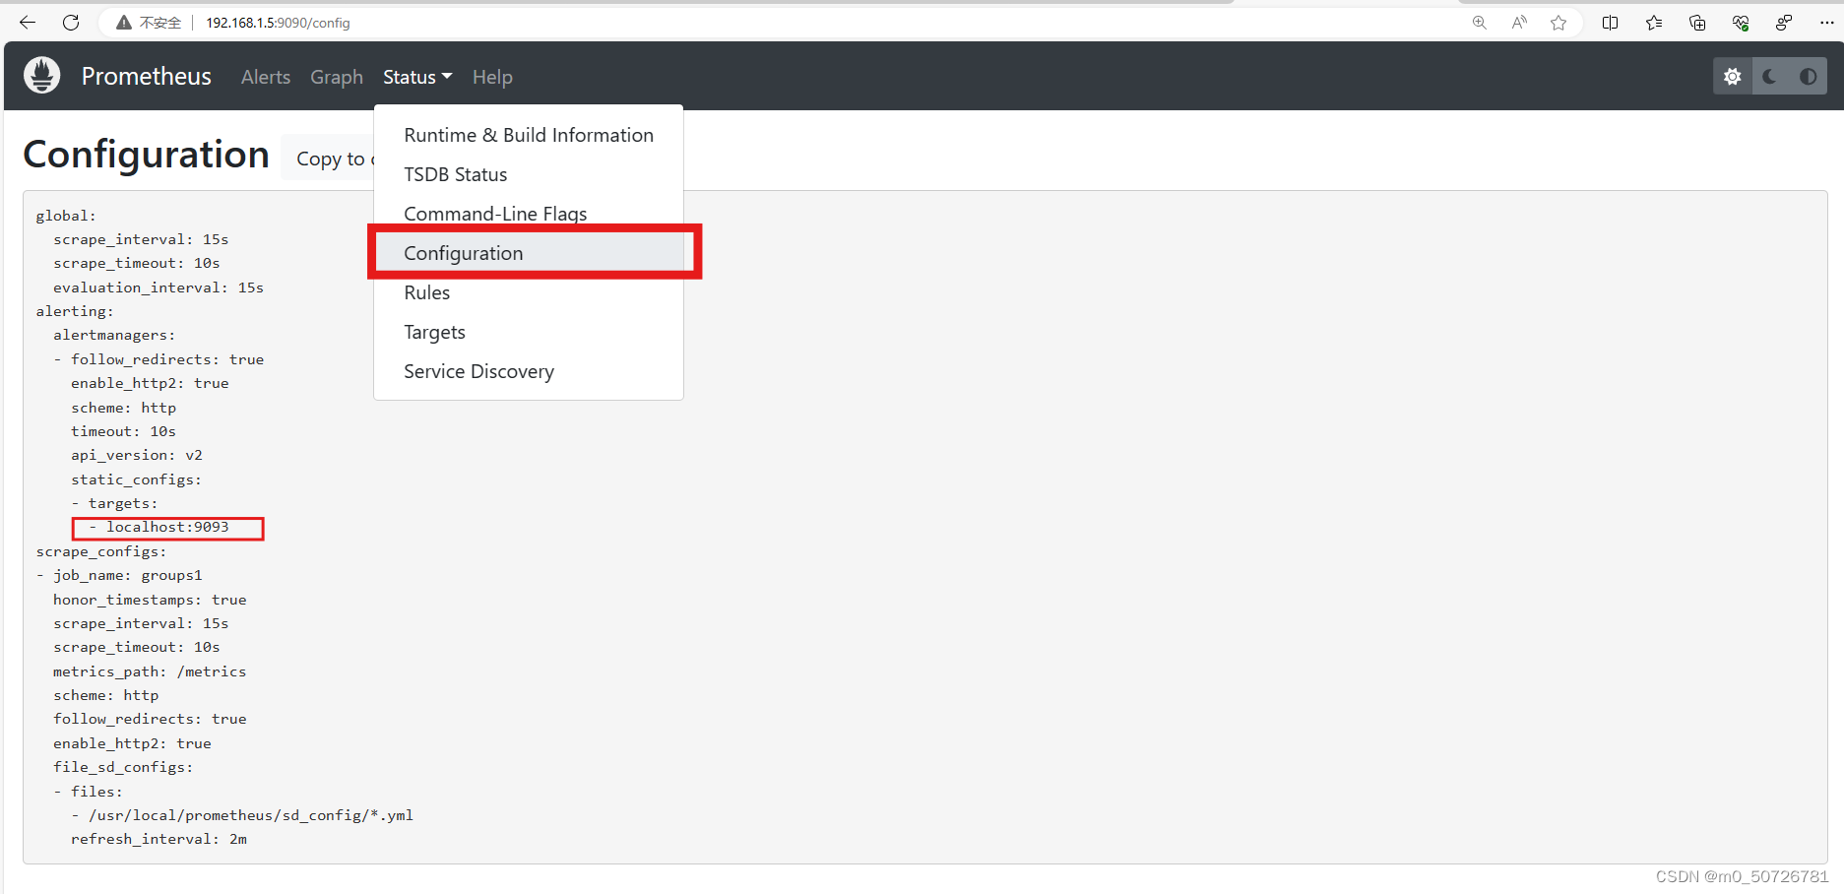The image size is (1844, 894).
Task: Select browser-preferred theme half-circle icon
Action: 1809,76
